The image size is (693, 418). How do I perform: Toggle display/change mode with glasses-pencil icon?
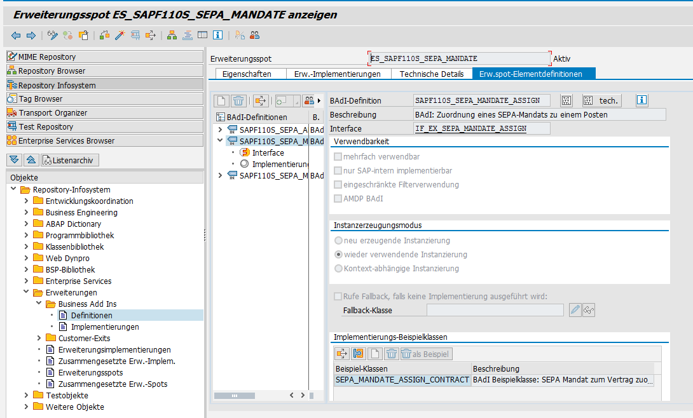point(53,35)
